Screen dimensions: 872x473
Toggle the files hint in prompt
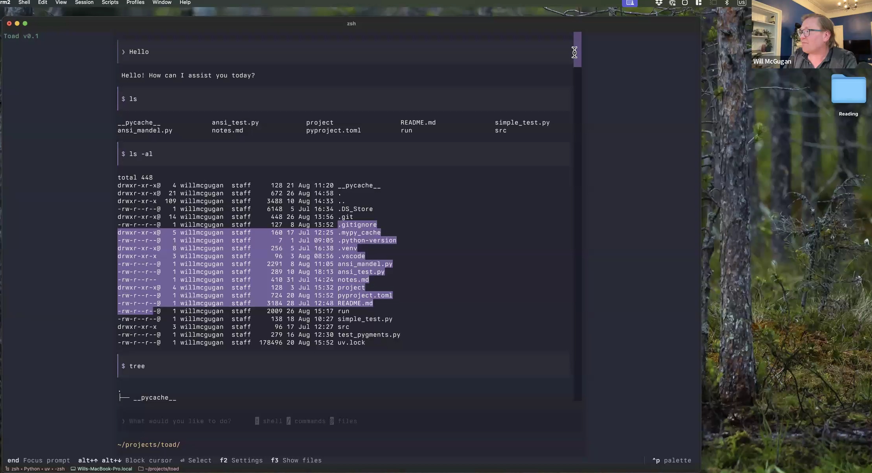coord(343,421)
